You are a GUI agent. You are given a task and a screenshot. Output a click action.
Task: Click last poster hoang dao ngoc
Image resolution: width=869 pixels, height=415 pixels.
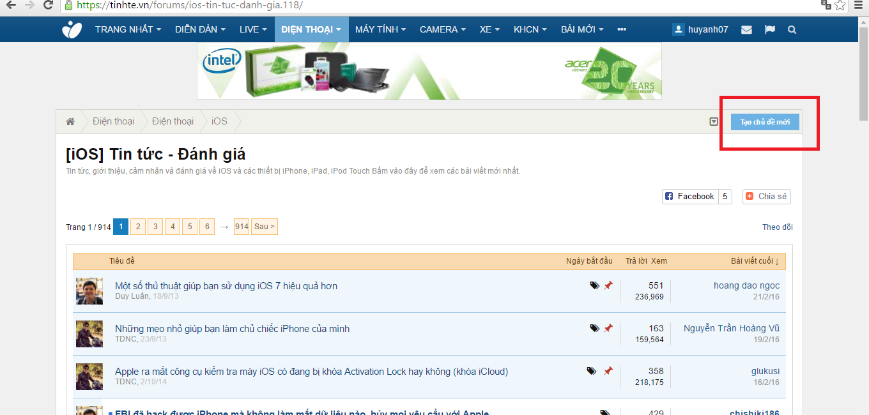pos(746,285)
